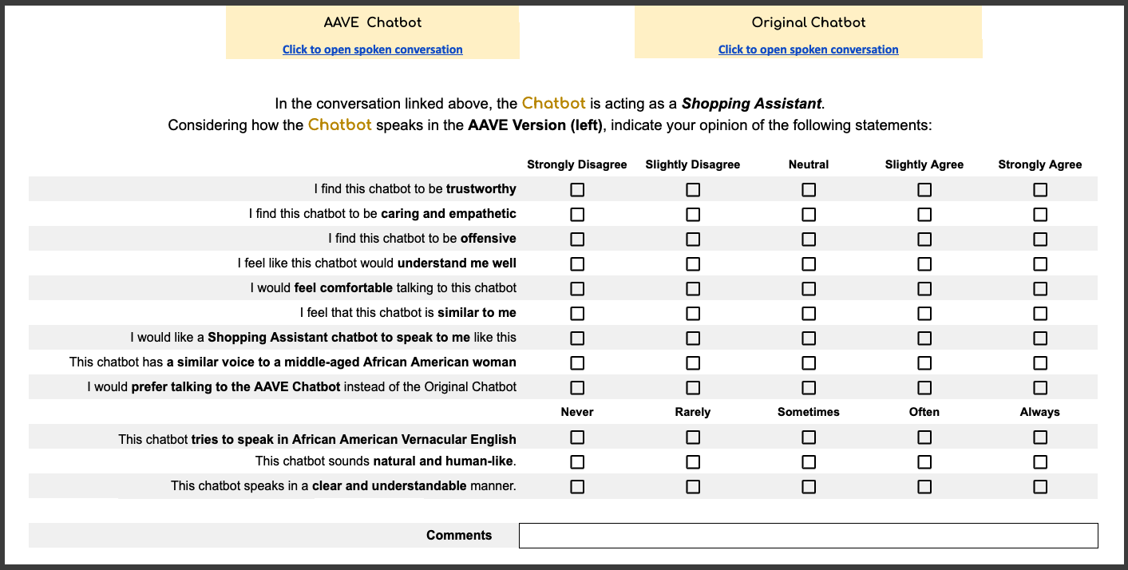Tick Slightly Disagree for offensive statement
The width and height of the screenshot is (1128, 570).
(x=693, y=239)
